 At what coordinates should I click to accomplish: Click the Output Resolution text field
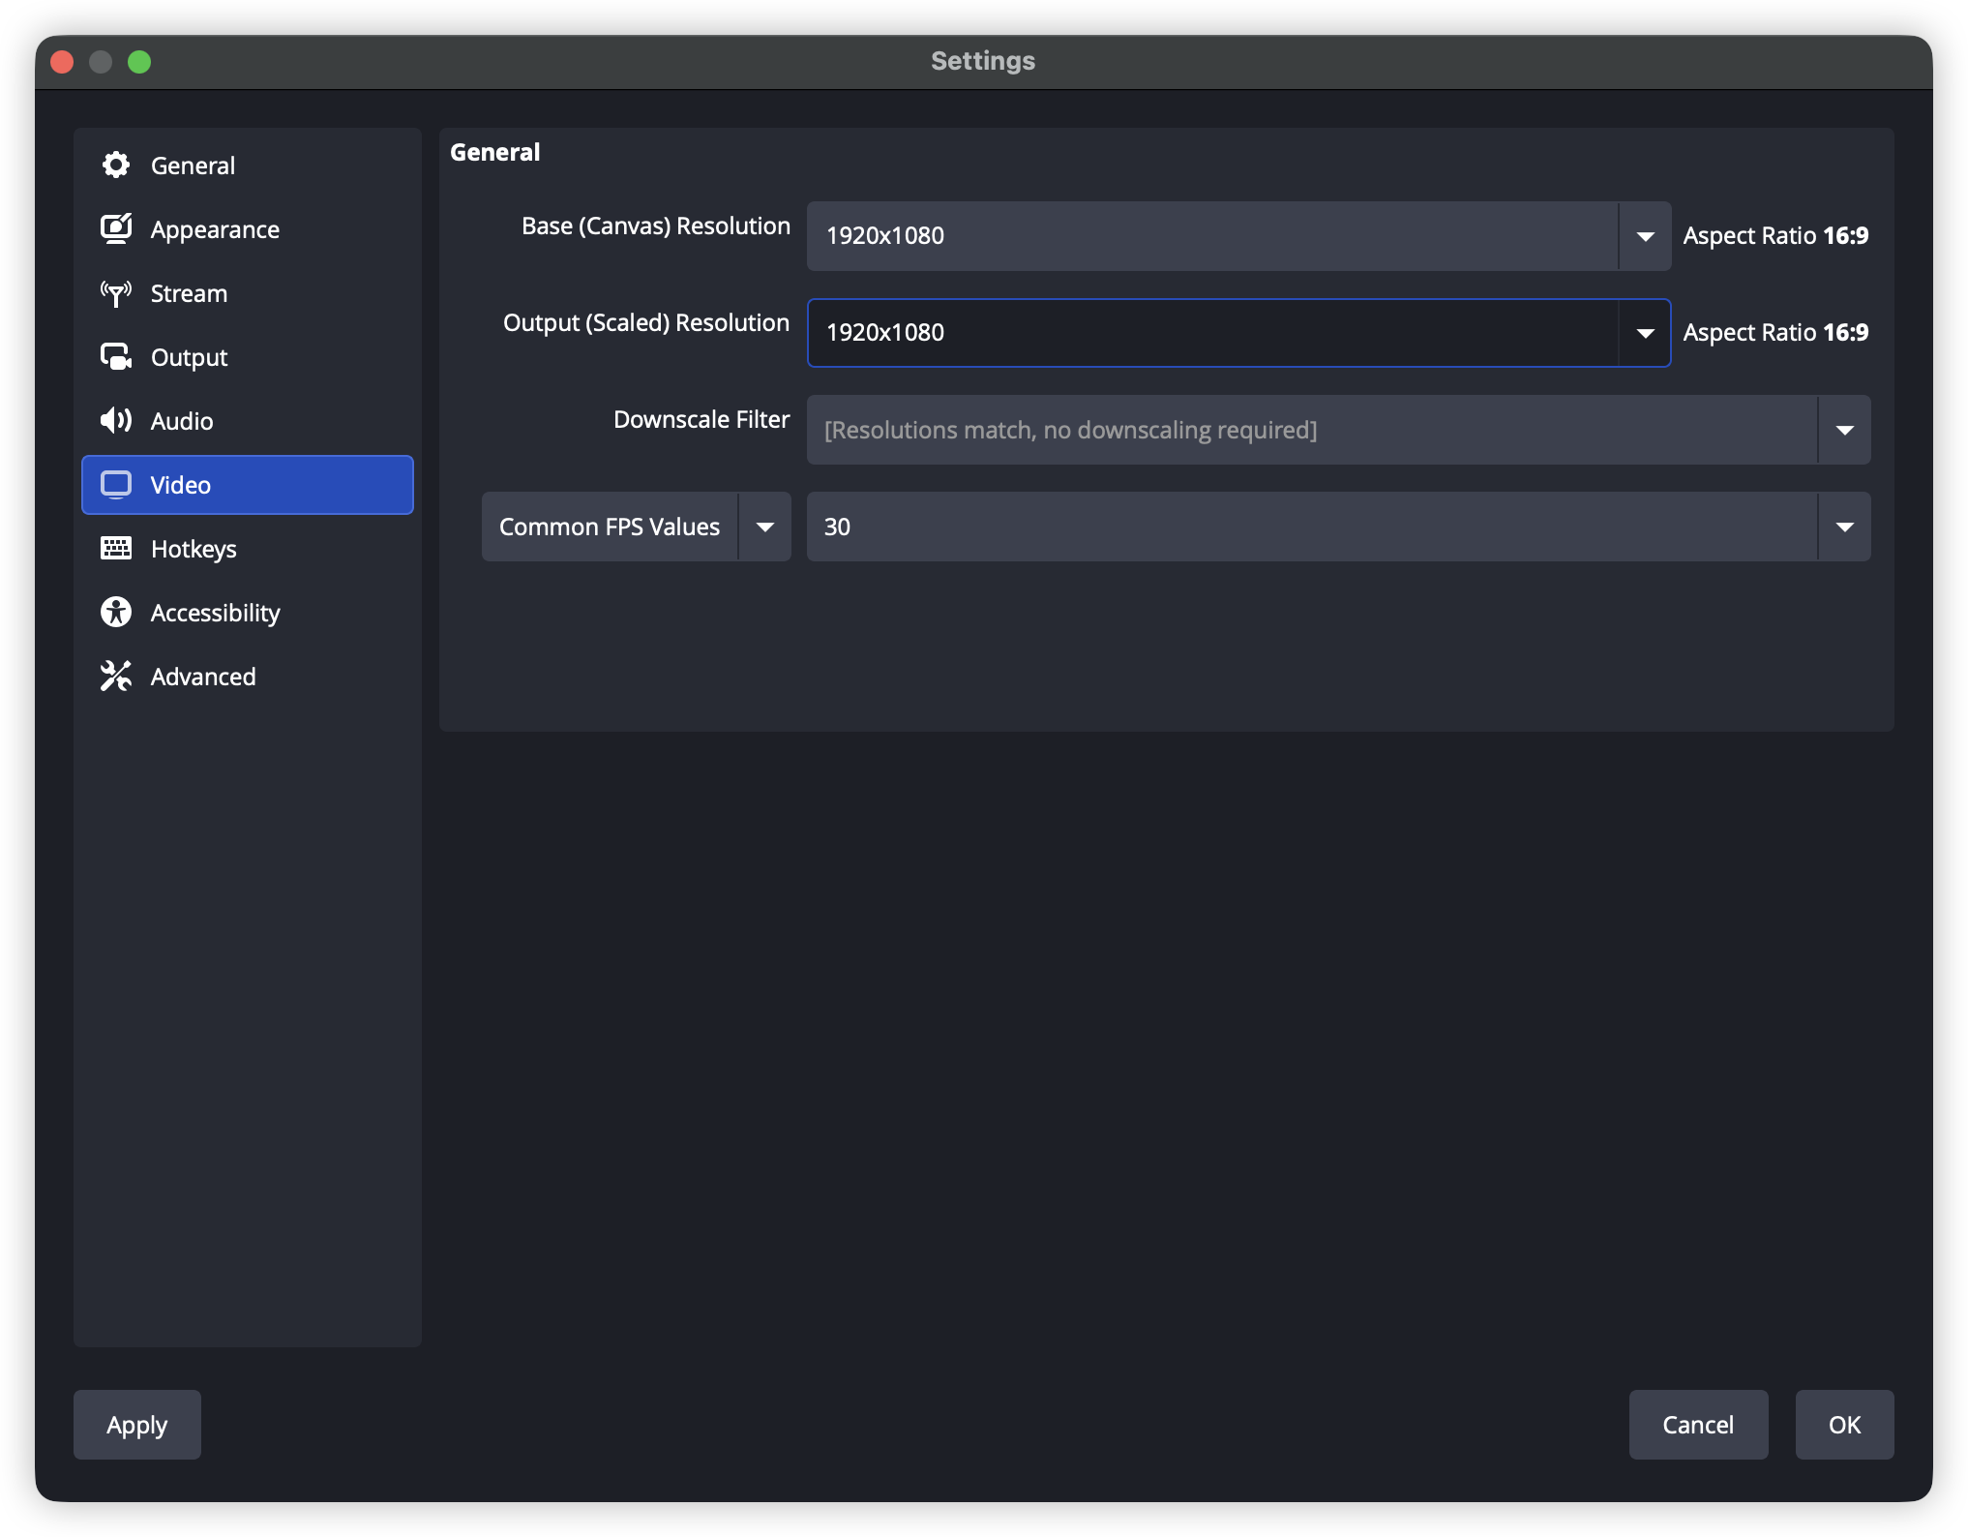(x=1209, y=333)
